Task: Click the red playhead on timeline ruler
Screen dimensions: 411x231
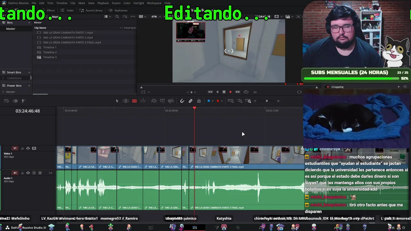Action: [x=194, y=108]
